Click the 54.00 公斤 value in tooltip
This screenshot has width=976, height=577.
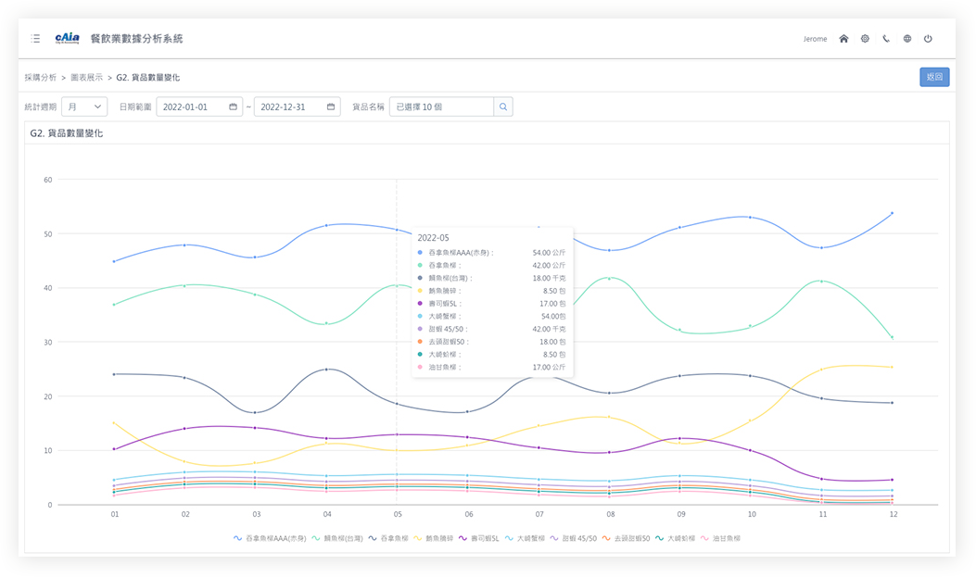point(549,253)
